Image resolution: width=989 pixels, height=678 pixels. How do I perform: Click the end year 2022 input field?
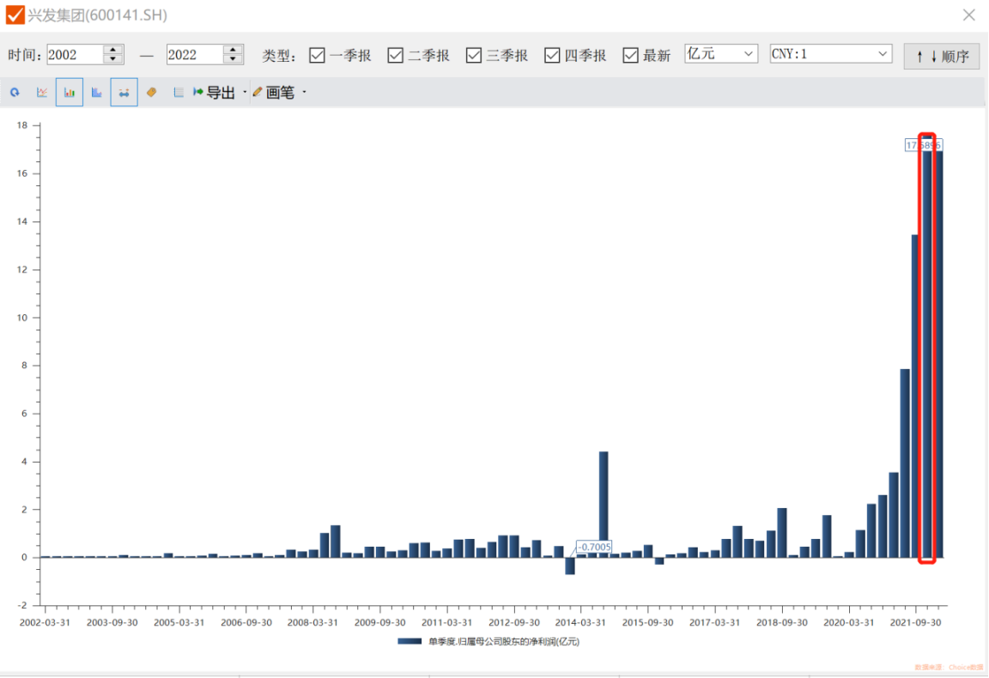[194, 55]
